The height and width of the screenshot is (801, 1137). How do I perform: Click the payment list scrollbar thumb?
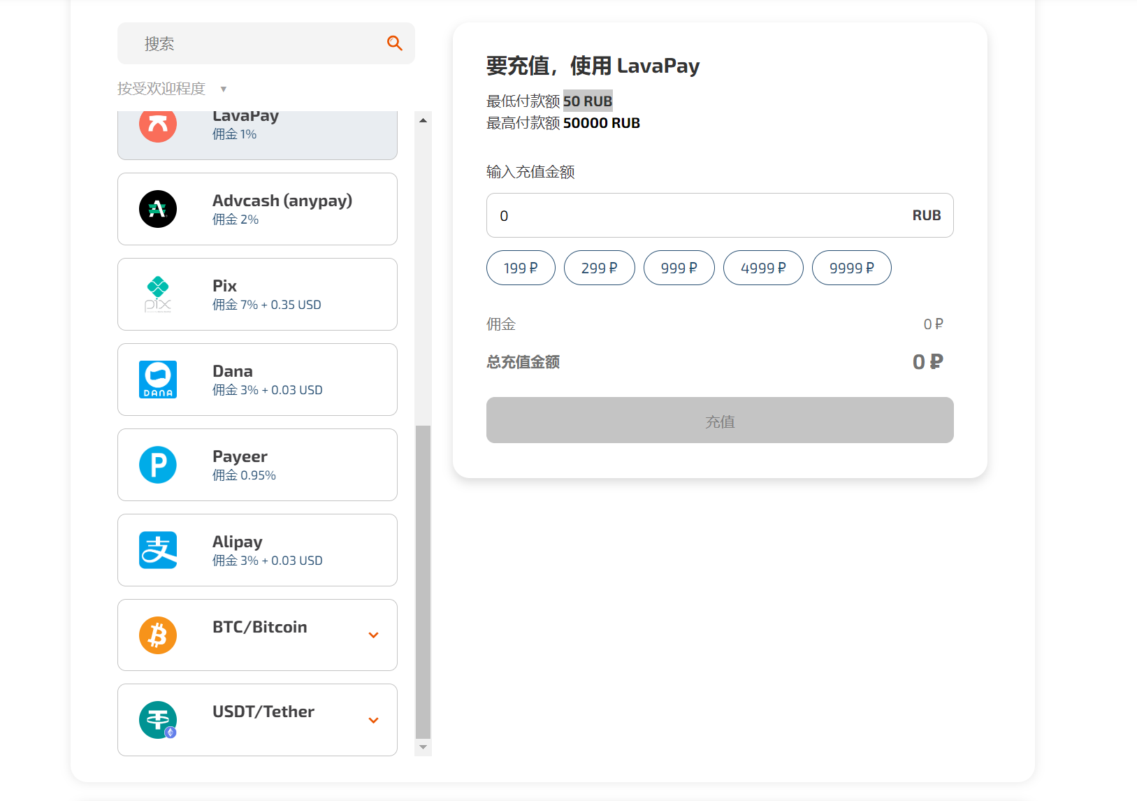(423, 582)
